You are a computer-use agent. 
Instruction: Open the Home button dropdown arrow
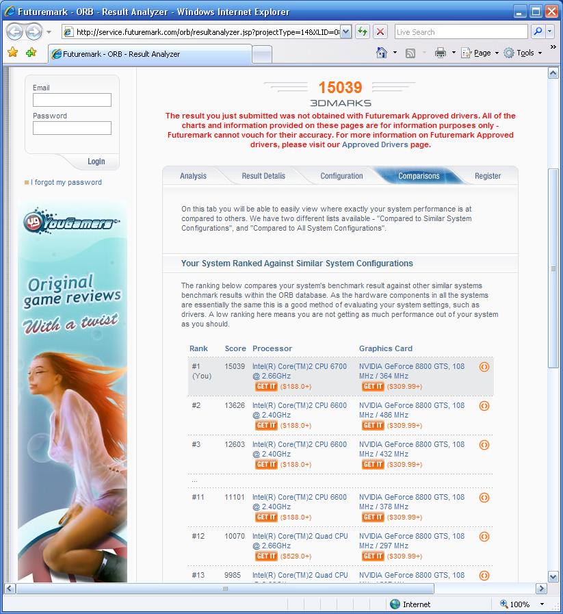coord(395,53)
